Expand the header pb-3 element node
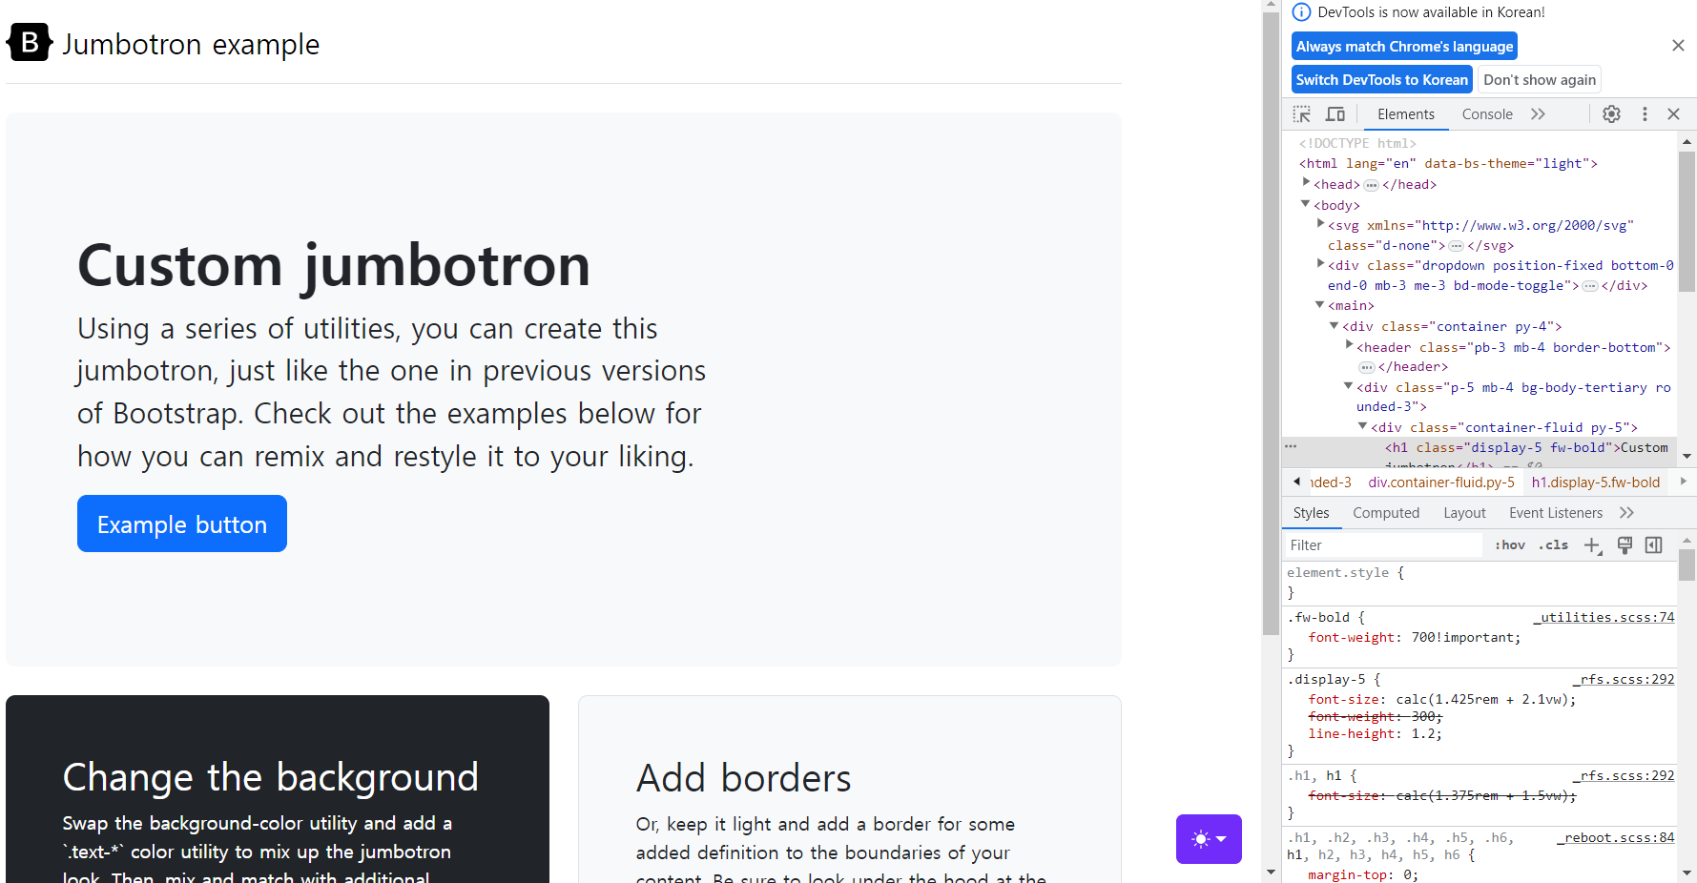 [x=1350, y=345]
